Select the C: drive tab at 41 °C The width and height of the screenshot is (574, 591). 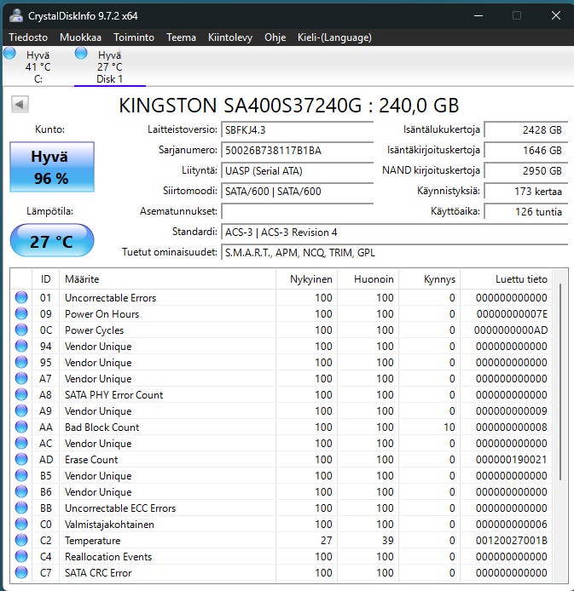[x=38, y=66]
